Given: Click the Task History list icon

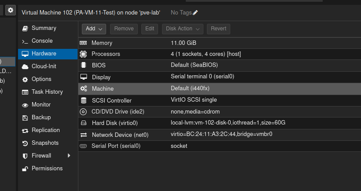Looking at the screenshot, I should [25, 92].
